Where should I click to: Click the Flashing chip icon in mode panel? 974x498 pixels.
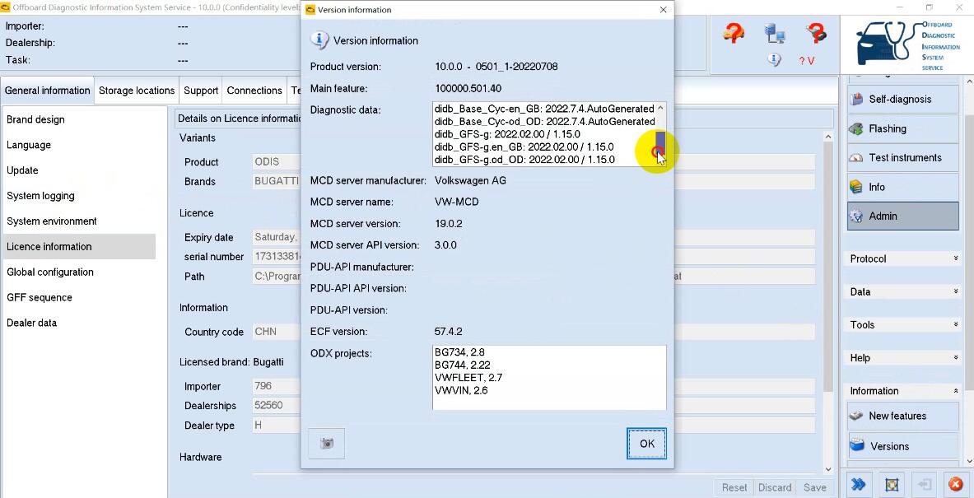click(x=857, y=128)
